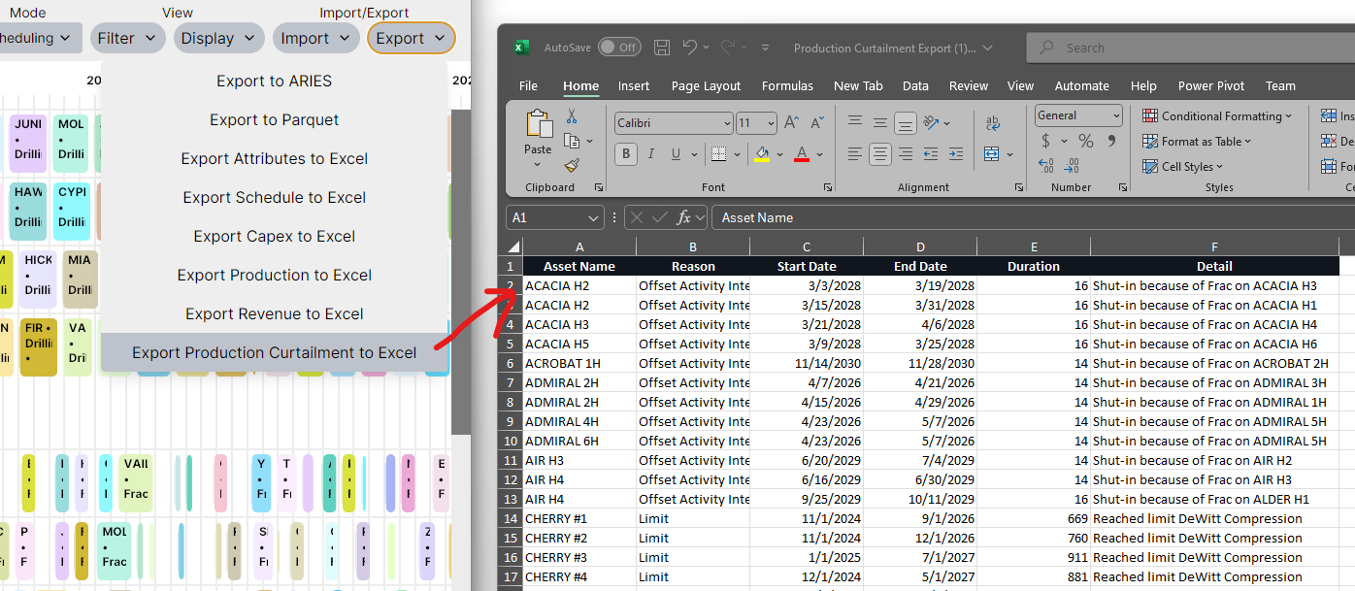The image size is (1355, 591).
Task: Choose Export Production Curtailment to Excel
Action: 274,352
